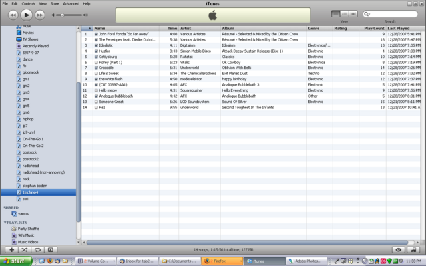
Task: Collapse the PLAYLISTS section triangle
Action: click(5, 223)
